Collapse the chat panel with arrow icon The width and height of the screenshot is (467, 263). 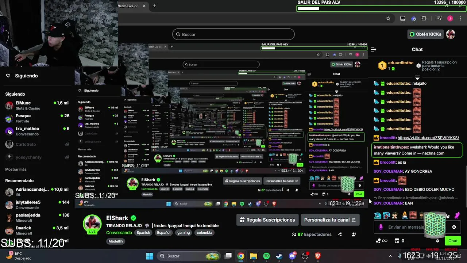click(x=374, y=49)
